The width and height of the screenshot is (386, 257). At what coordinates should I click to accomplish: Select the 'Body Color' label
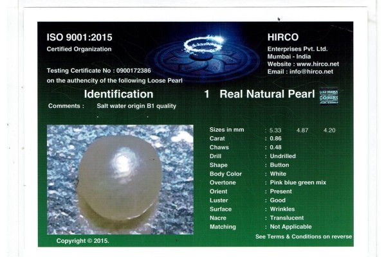(226, 174)
